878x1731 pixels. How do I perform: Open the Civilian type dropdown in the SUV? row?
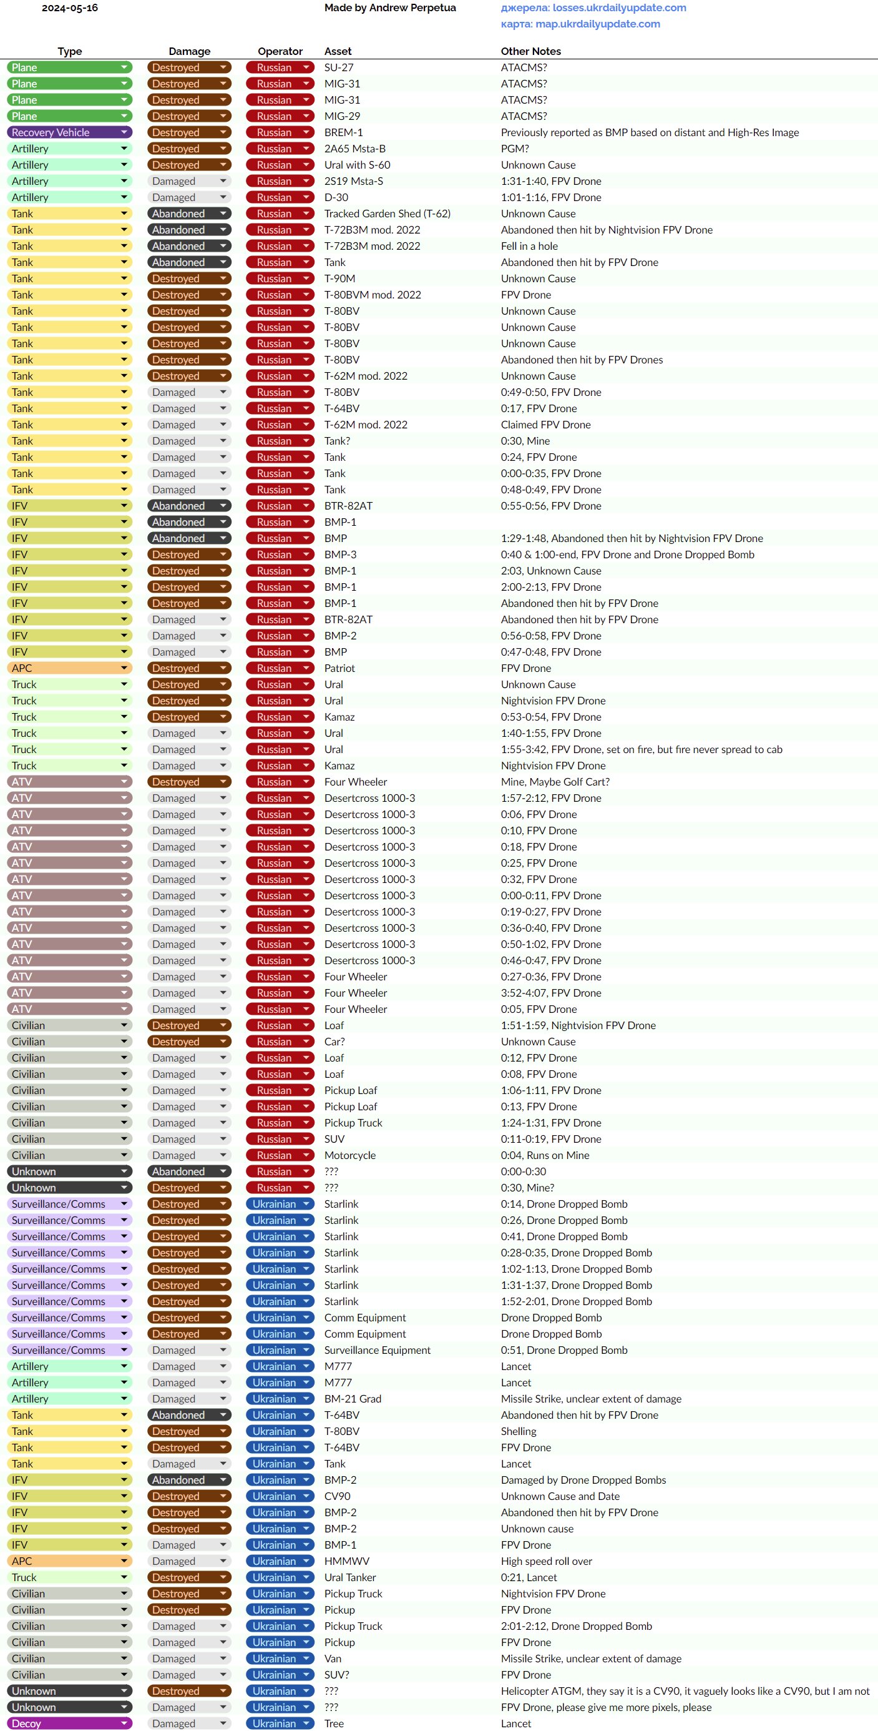point(70,1675)
